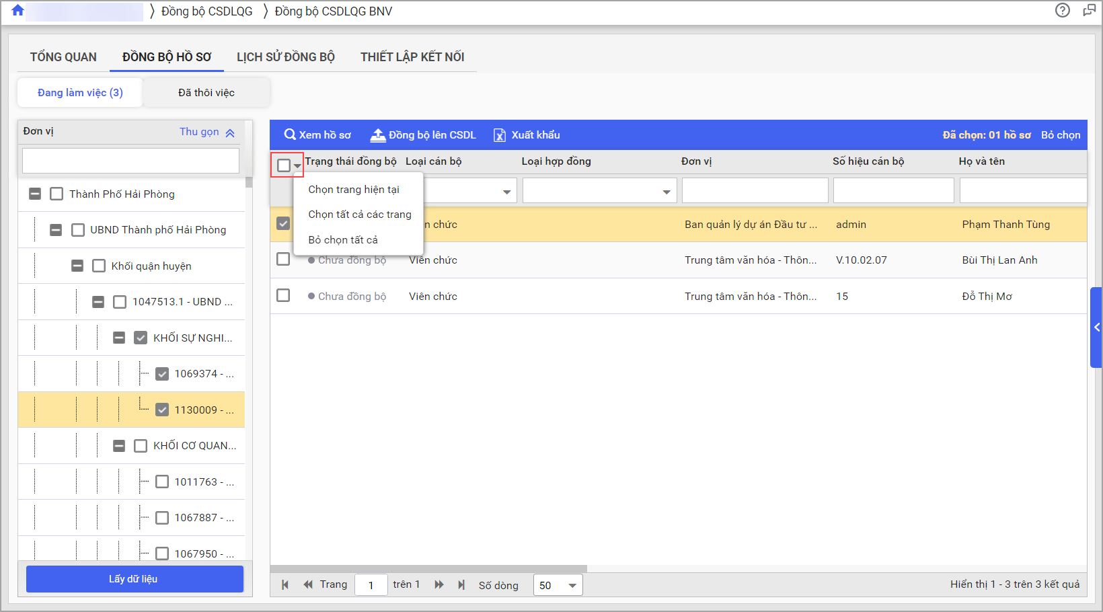Viewport: 1103px width, 612px height.
Task: Select Đang làm việc (3) sub-tab
Action: (x=80, y=93)
